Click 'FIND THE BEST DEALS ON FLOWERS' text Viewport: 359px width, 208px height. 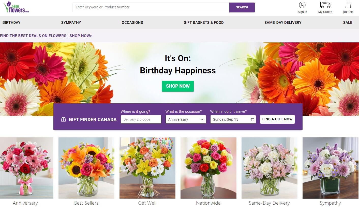coord(33,36)
